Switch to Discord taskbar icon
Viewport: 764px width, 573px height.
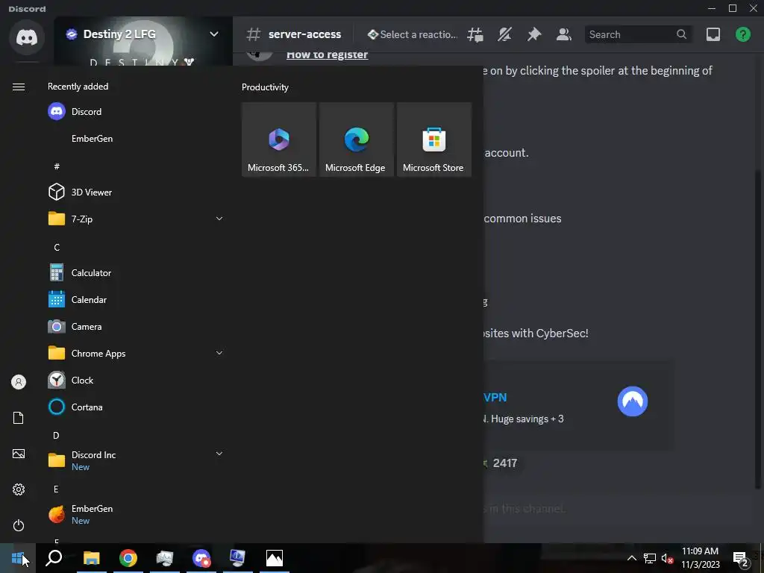click(201, 558)
